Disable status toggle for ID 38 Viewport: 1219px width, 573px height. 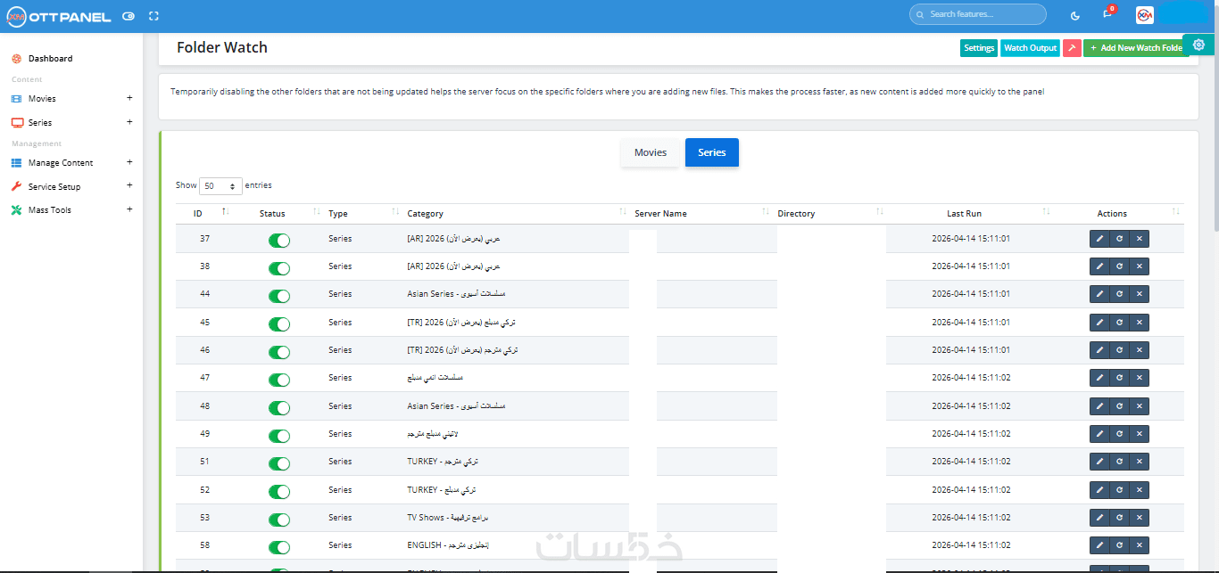279,268
